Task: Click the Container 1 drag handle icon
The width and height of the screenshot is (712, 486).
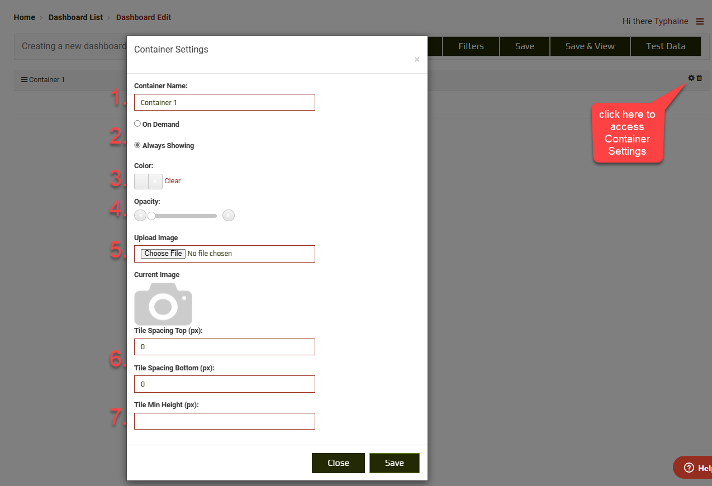Action: pos(24,80)
